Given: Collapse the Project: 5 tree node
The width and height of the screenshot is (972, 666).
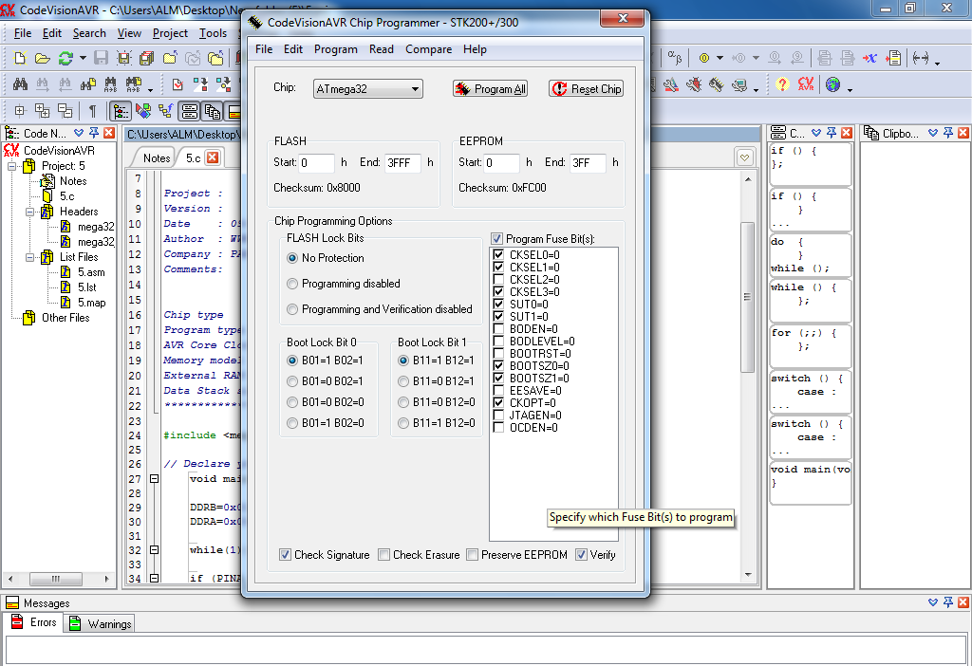Looking at the screenshot, I should (11, 166).
